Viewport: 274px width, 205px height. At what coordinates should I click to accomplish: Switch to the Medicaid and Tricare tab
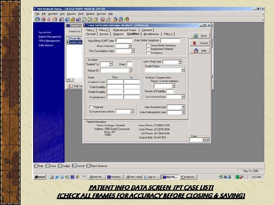tap(124, 30)
